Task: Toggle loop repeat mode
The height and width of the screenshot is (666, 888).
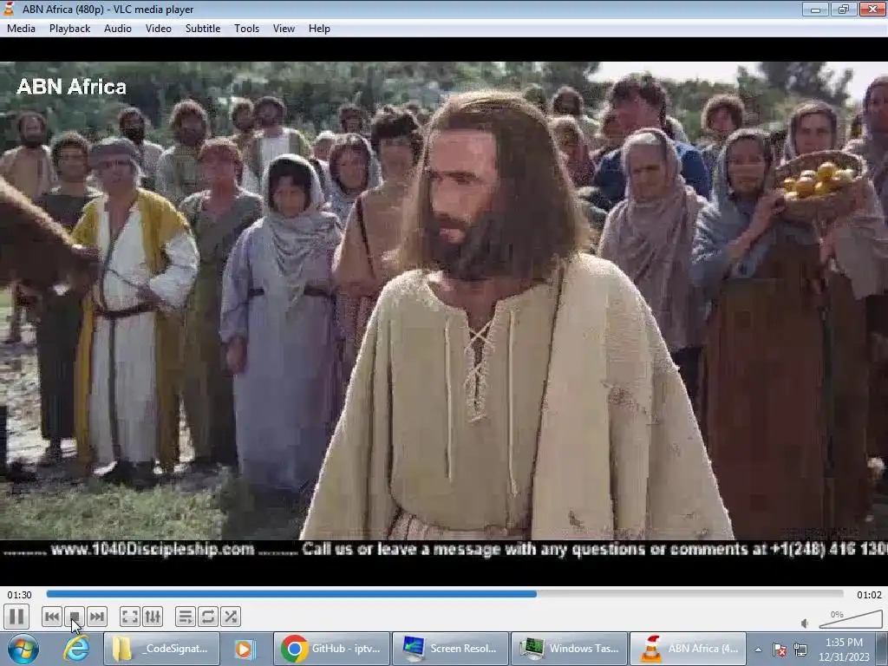Action: click(x=208, y=617)
